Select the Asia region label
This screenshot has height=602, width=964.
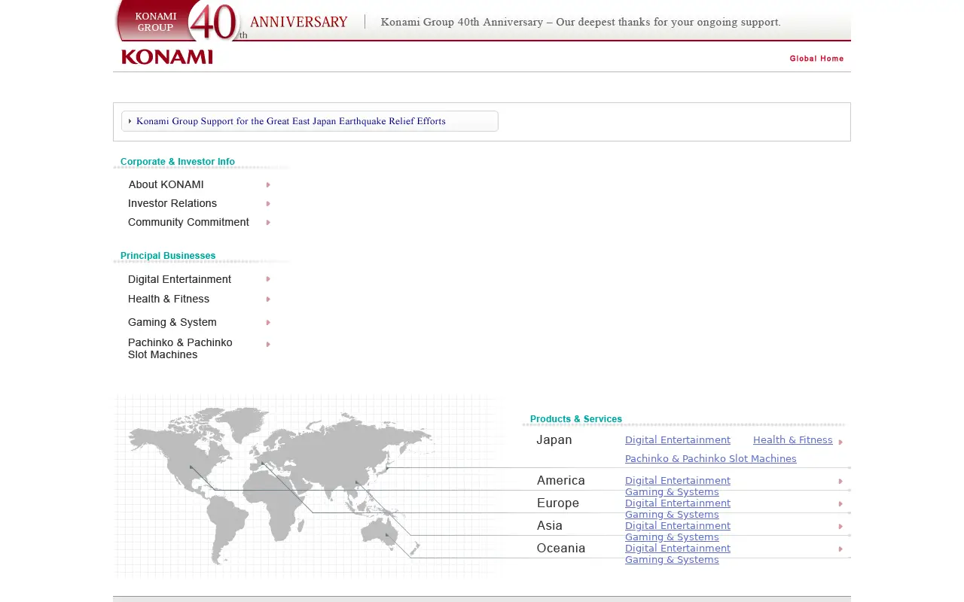click(550, 526)
